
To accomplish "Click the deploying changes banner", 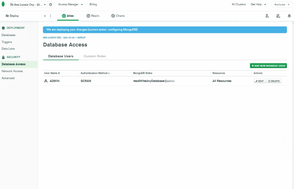I will (x=165, y=30).
